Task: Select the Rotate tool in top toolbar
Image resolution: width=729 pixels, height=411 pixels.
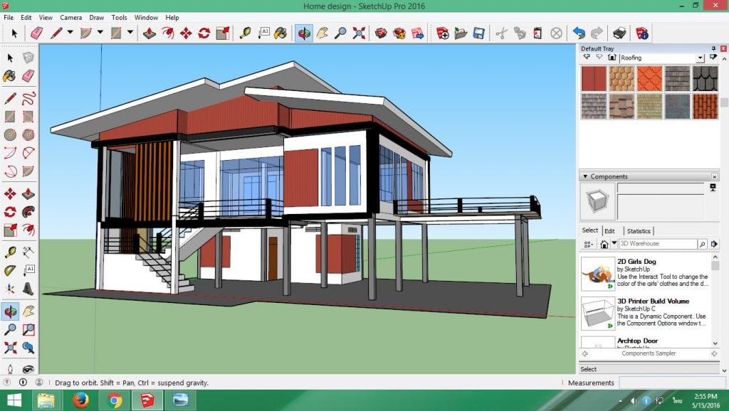Action: [204, 33]
